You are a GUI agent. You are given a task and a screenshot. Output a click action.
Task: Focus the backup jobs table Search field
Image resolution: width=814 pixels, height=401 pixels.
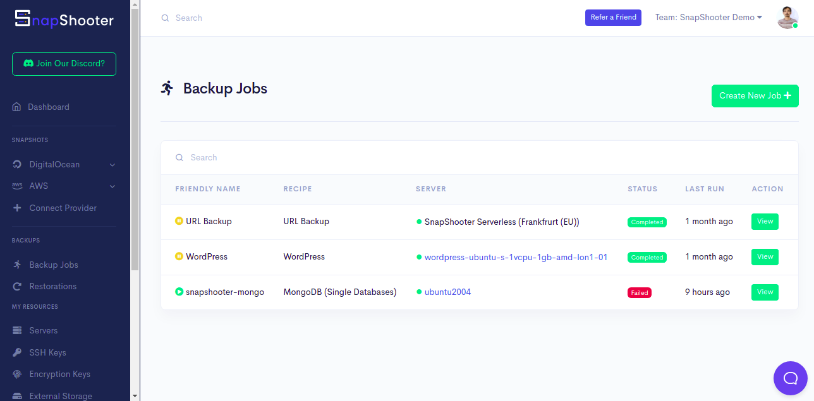(x=480, y=158)
